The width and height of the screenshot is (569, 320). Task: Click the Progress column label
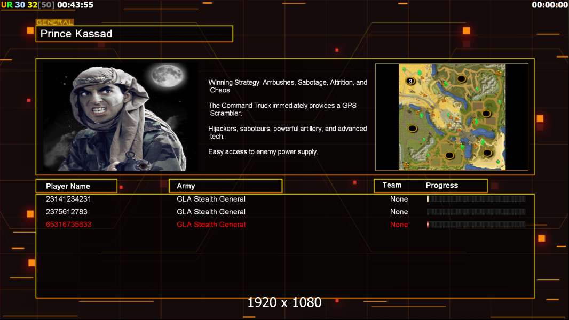pyautogui.click(x=441, y=185)
